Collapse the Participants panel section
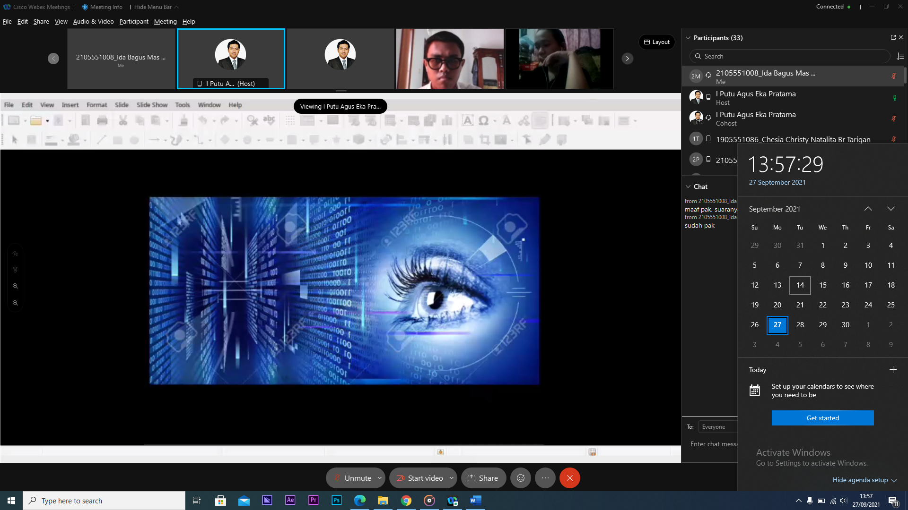The width and height of the screenshot is (908, 510). (688, 38)
